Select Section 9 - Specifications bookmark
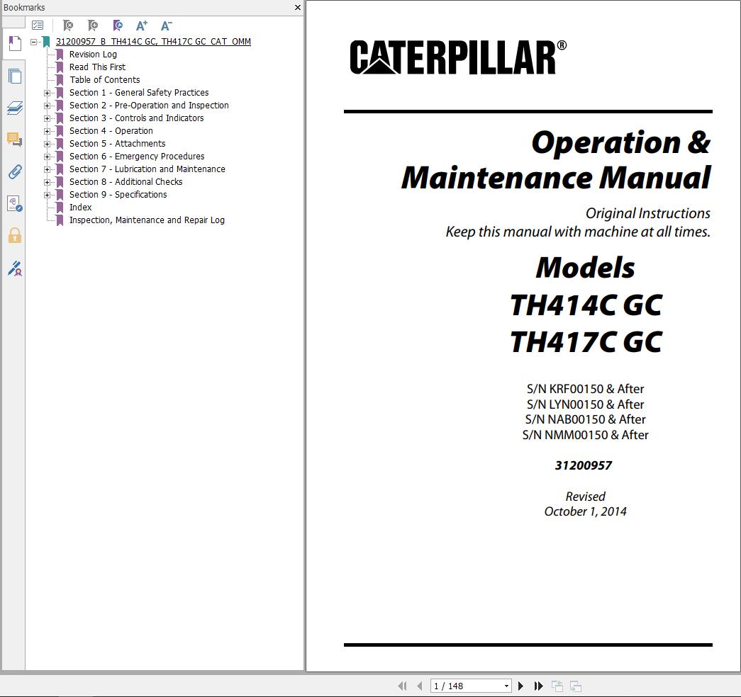Viewport: 741px width, 697px height. pos(118,195)
